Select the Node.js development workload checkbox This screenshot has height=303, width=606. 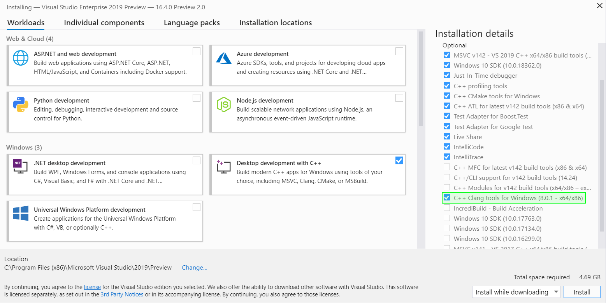coord(399,98)
